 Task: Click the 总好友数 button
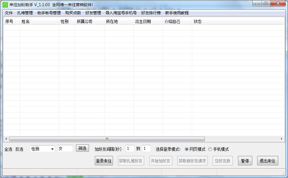point(223,161)
